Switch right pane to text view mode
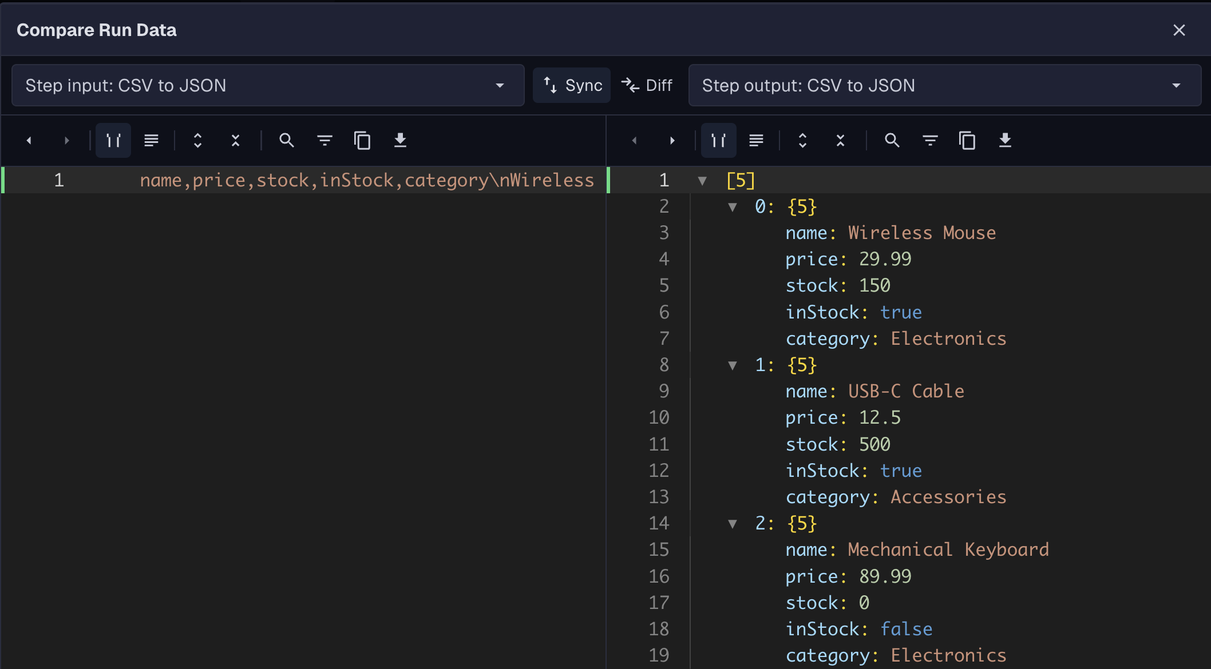1211x669 pixels. [756, 140]
